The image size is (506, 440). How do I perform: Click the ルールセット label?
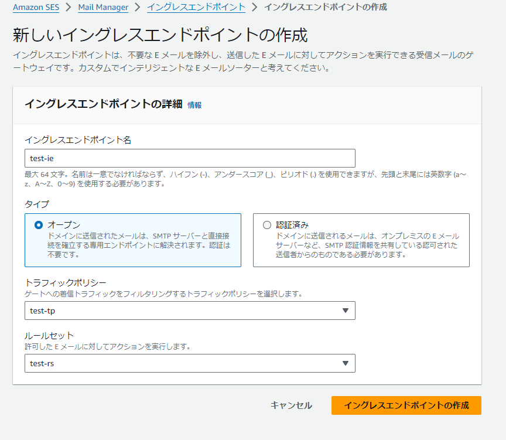[49, 335]
